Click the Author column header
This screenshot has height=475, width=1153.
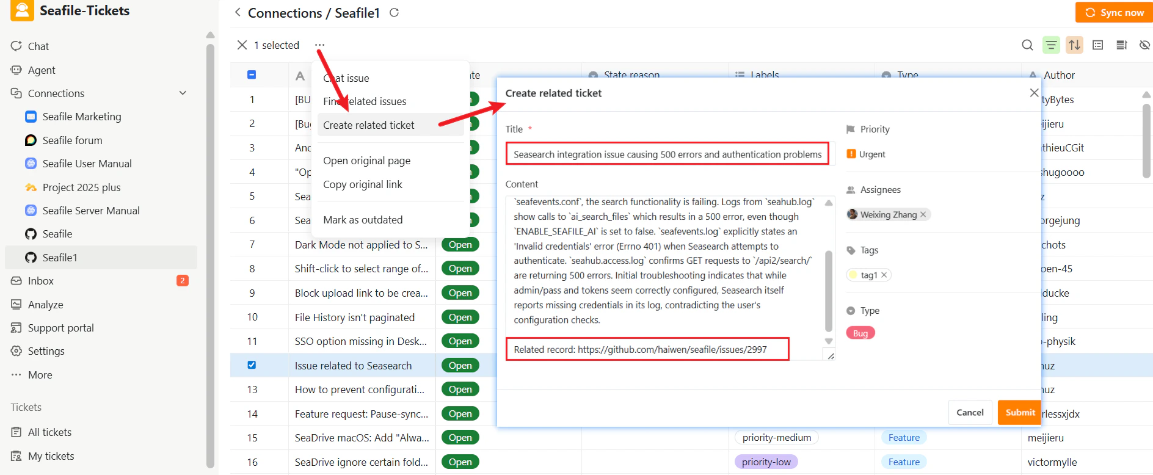[1059, 75]
